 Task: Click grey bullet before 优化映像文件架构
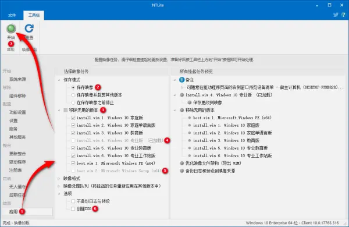point(182,164)
